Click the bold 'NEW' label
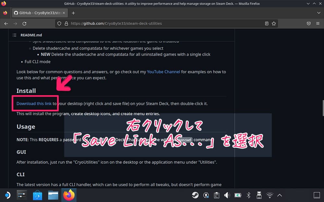Image resolution: width=324 pixels, height=202 pixels. pyautogui.click(x=45, y=54)
